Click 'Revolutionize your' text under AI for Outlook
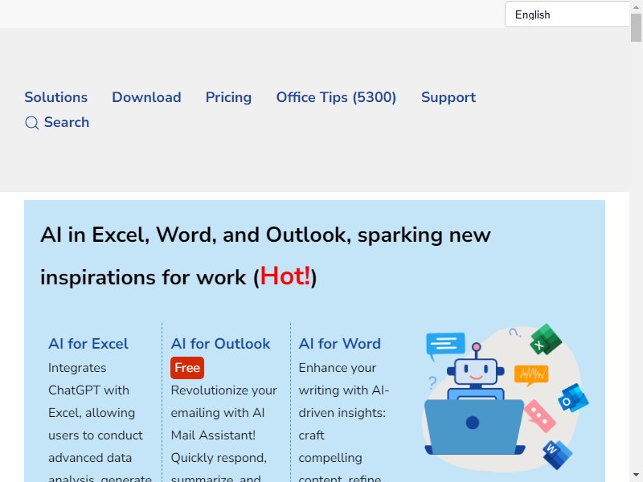 pos(224,390)
